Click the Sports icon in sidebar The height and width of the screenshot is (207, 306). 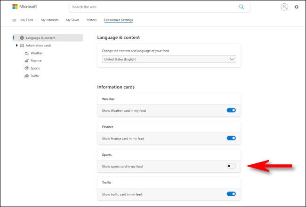tap(26, 68)
